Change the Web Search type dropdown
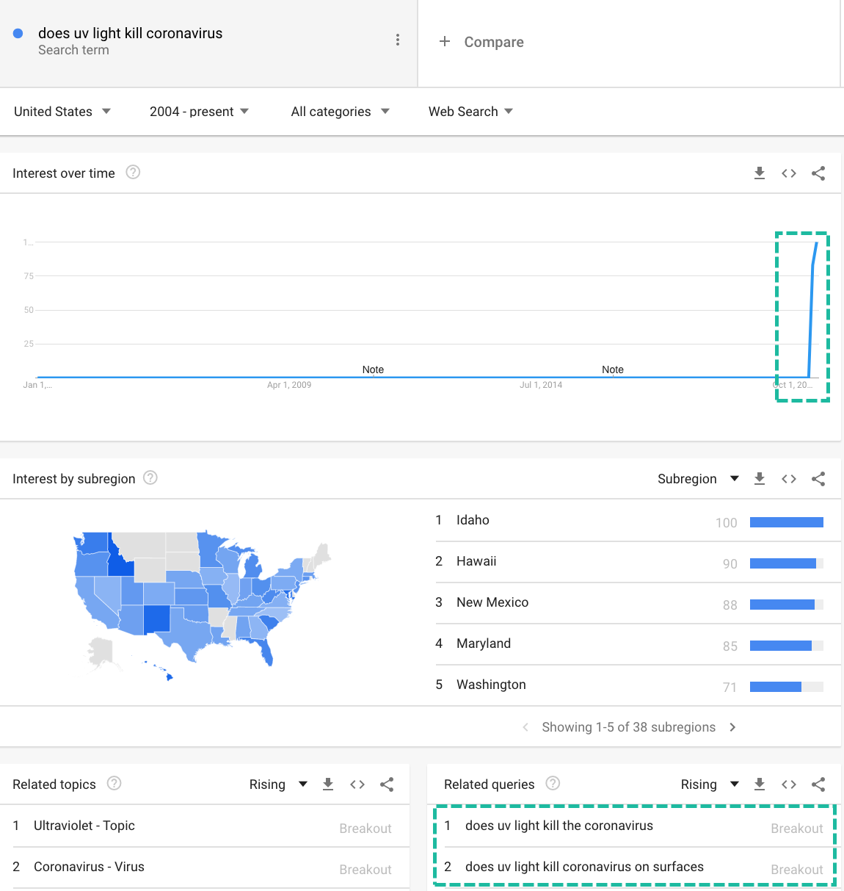Screen dimensions: 844x891 coord(470,112)
